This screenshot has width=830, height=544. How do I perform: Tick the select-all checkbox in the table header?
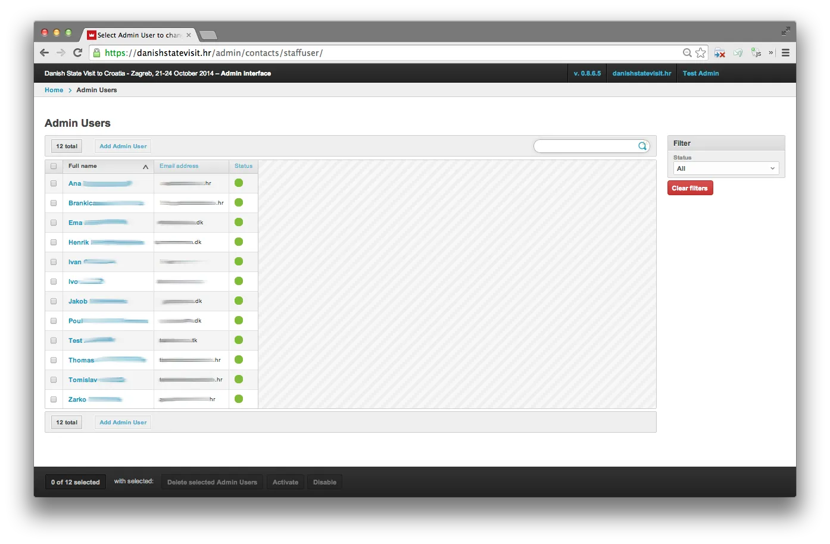tap(54, 167)
